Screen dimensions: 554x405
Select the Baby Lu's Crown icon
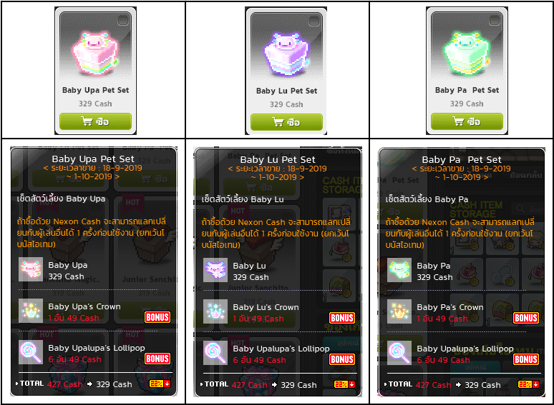pyautogui.click(x=215, y=311)
